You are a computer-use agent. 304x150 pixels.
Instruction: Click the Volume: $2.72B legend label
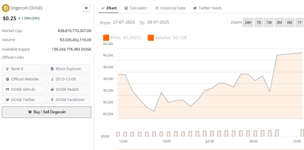pyautogui.click(x=171, y=38)
